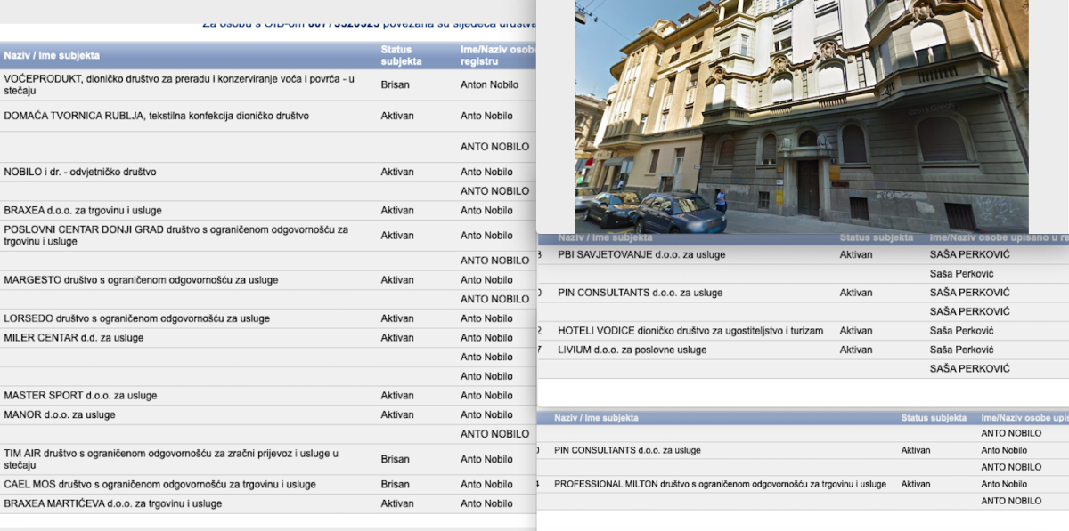1069x531 pixels.
Task: Click Anto Nobilo in LORSEDO row
Action: coord(486,318)
